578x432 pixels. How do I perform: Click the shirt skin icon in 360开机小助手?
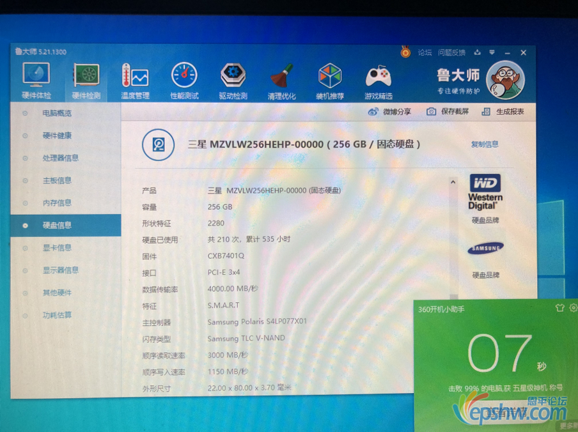pyautogui.click(x=559, y=307)
